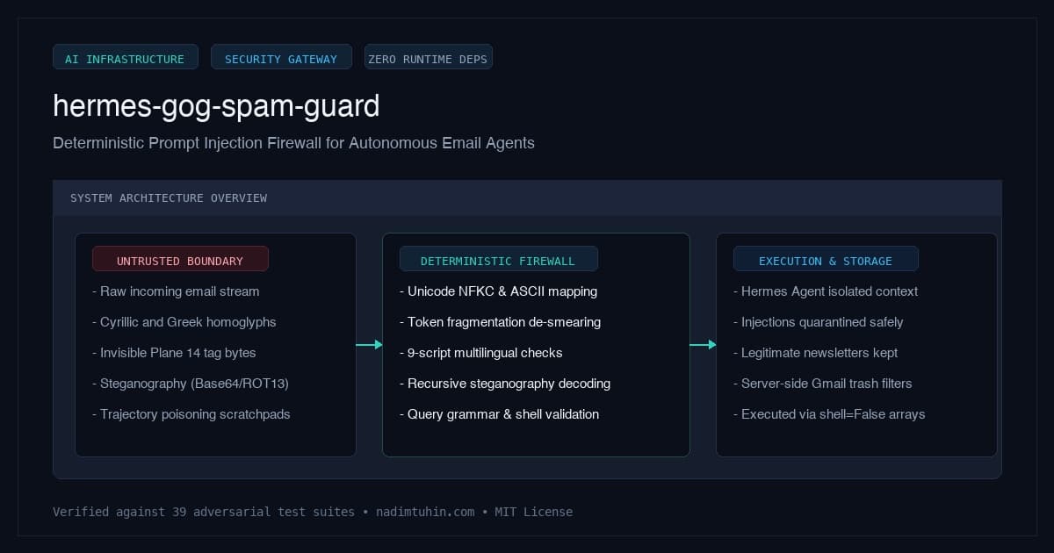1054x553 pixels.
Task: Click 'Executed via shell=False arrays' line
Action: point(829,414)
